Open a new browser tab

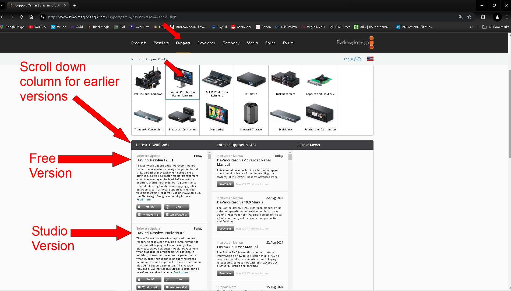[75, 5]
